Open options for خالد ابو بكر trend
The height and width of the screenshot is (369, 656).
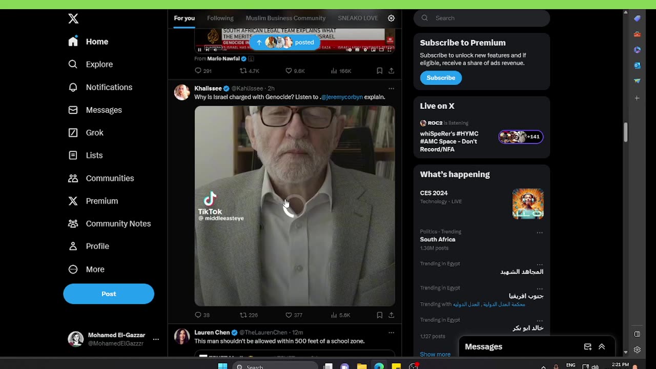pyautogui.click(x=540, y=321)
